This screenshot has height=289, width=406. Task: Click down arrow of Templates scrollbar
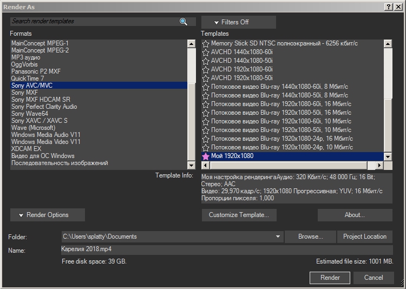click(388, 156)
